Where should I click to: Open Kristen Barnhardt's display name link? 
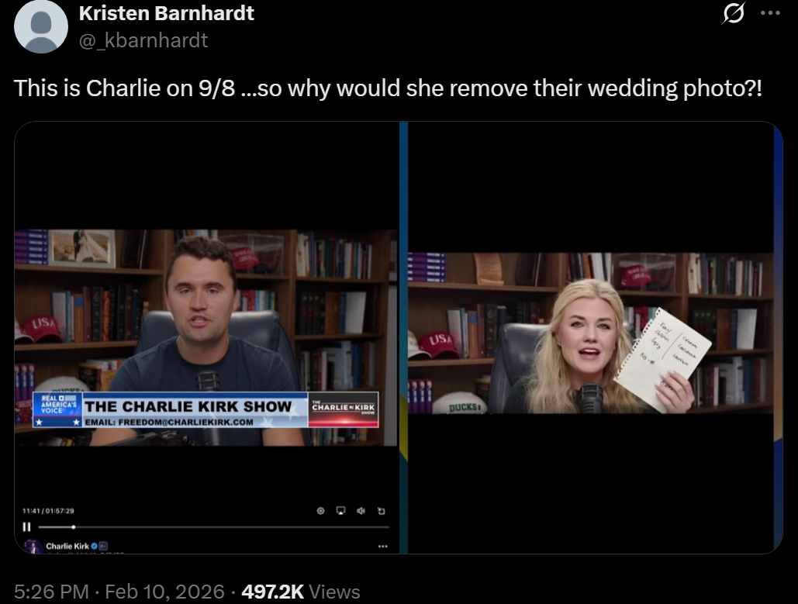167,14
